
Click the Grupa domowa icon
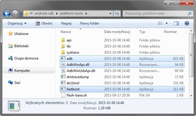tap(10, 58)
